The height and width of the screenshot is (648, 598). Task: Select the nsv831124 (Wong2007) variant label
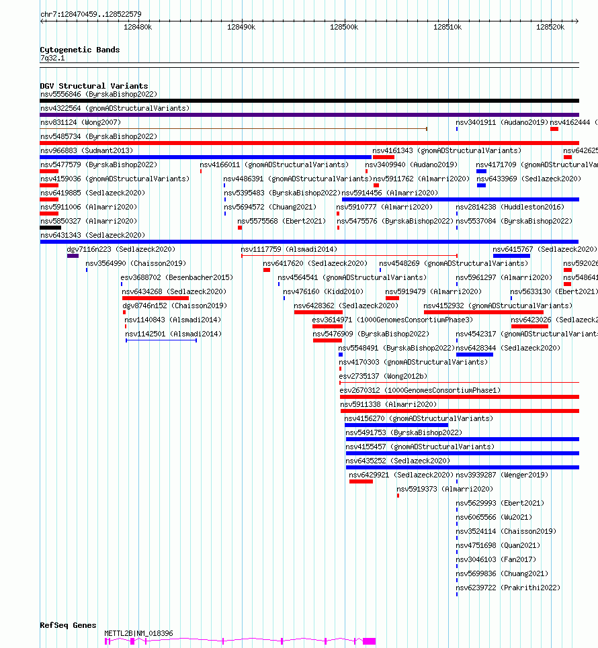(x=81, y=122)
